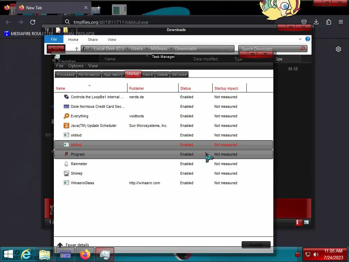Select the Everything startup entry name
The image size is (349, 262).
(79, 116)
